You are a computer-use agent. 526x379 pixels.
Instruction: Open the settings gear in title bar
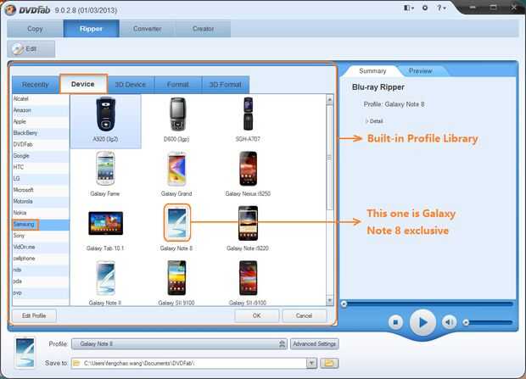pyautogui.click(x=425, y=8)
